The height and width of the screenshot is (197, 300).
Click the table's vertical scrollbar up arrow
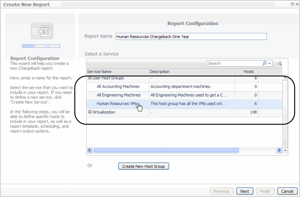point(285,78)
